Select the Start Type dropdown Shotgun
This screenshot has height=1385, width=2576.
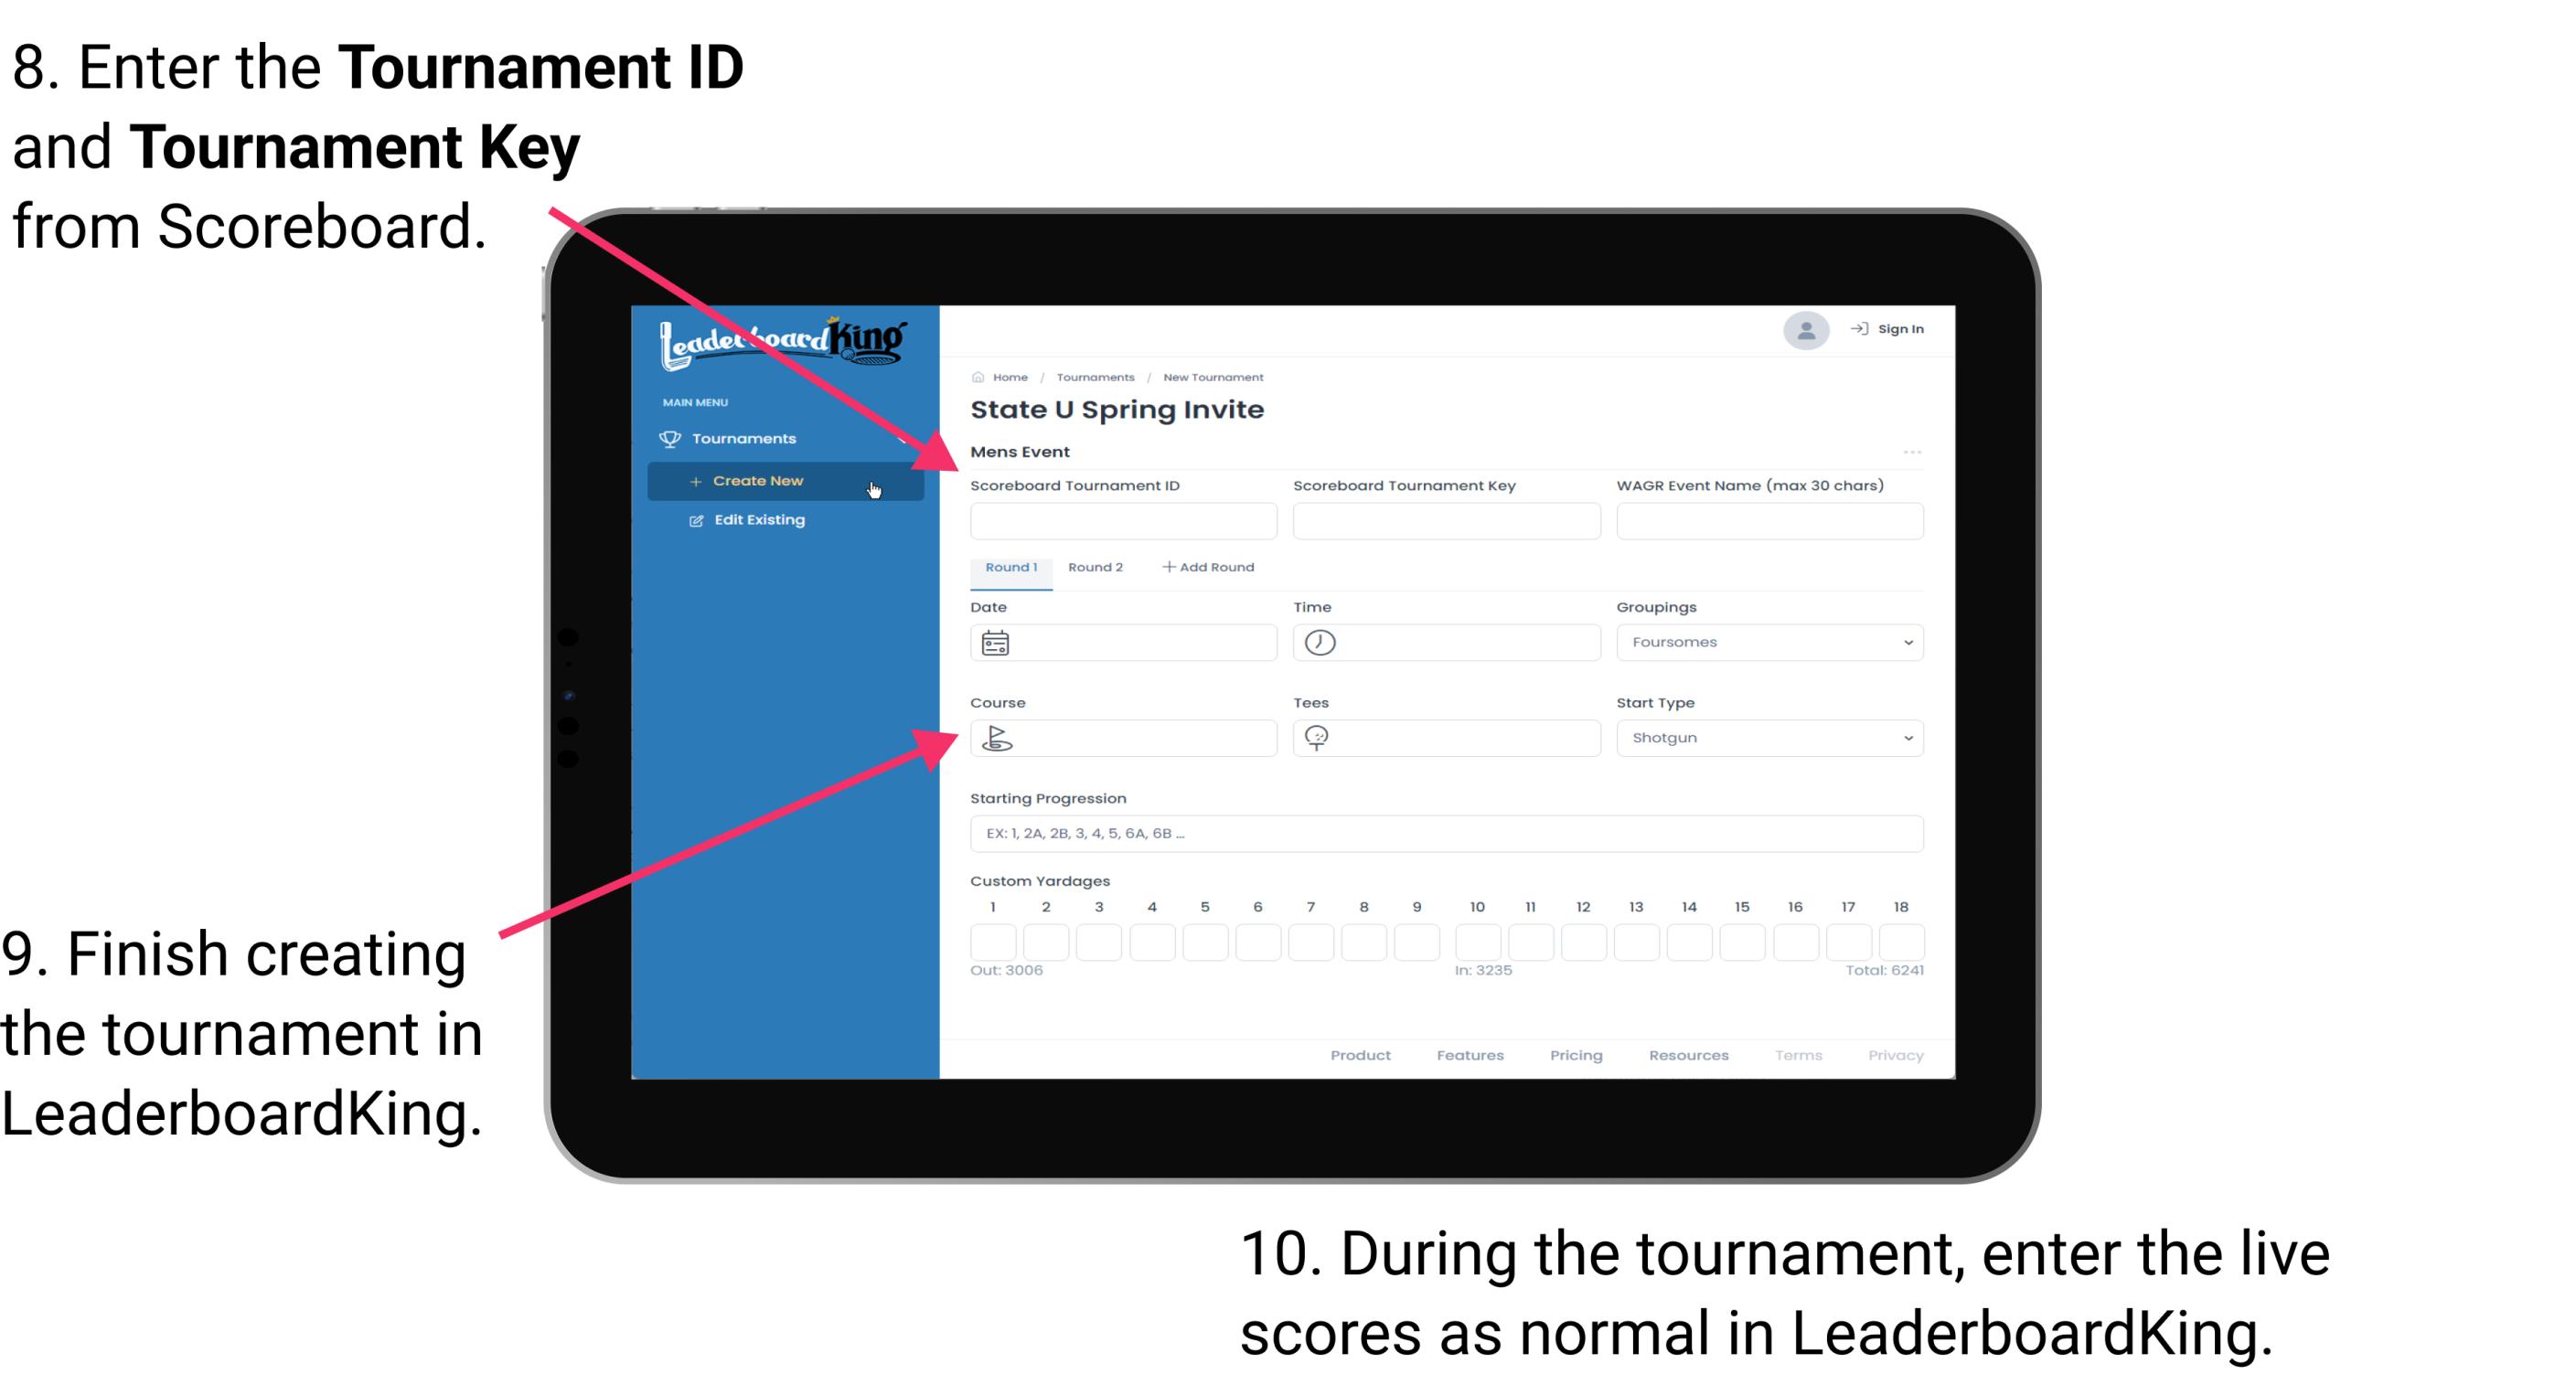[1768, 737]
